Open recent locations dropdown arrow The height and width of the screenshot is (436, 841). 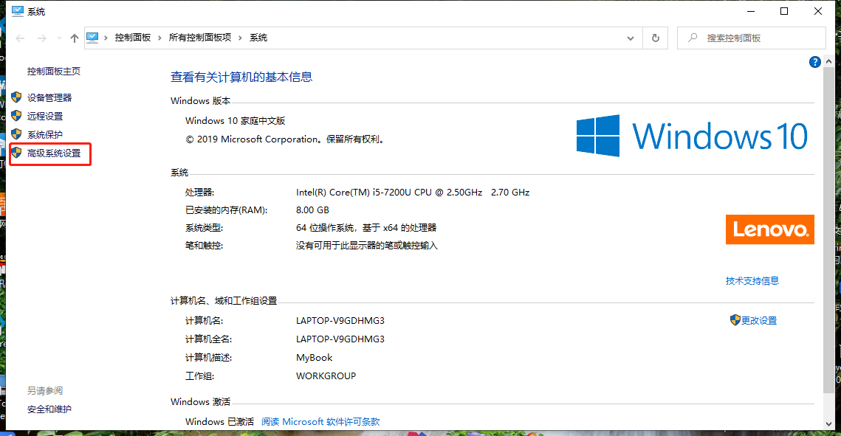pos(59,38)
